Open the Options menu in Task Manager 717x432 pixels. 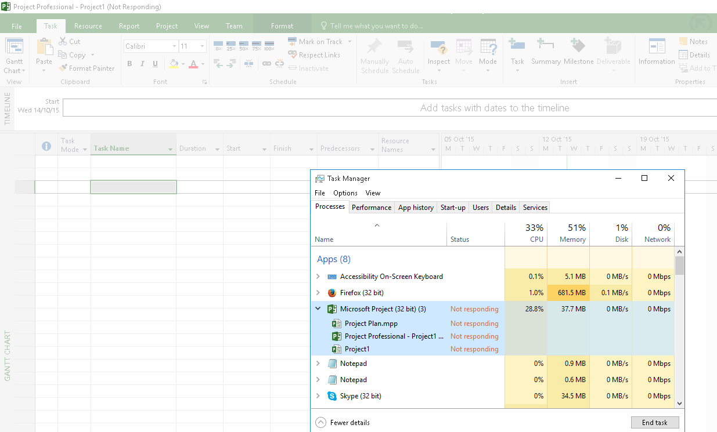pos(345,193)
